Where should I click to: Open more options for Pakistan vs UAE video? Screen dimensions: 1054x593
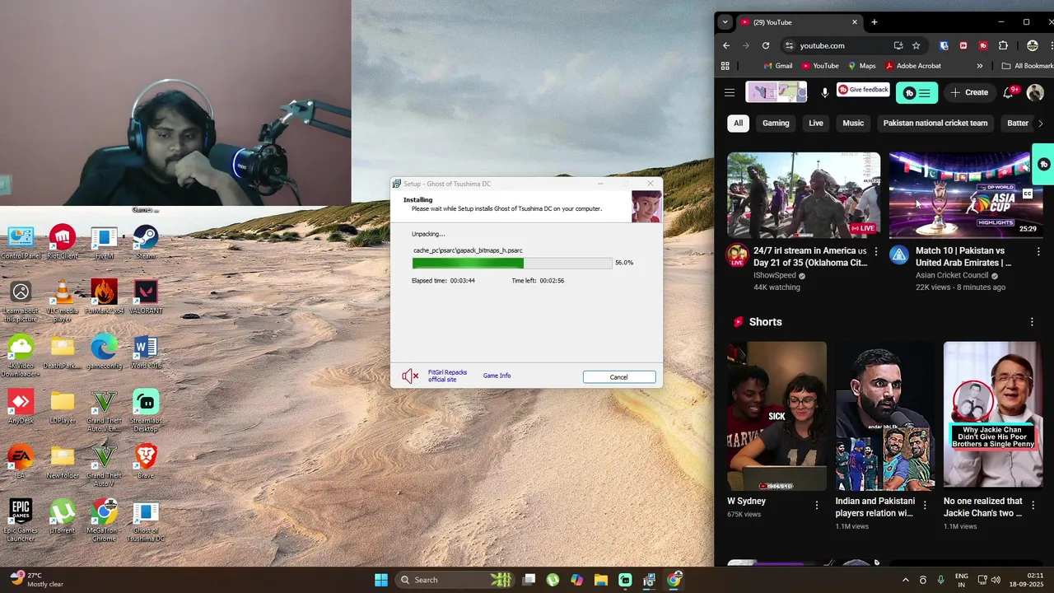tap(1038, 251)
